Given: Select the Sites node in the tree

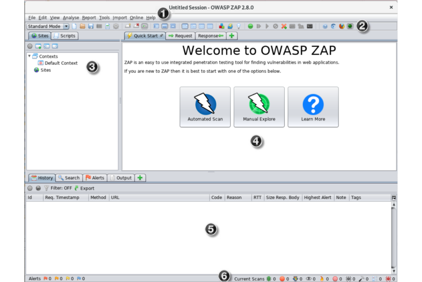Looking at the screenshot, I should pyautogui.click(x=42, y=70).
